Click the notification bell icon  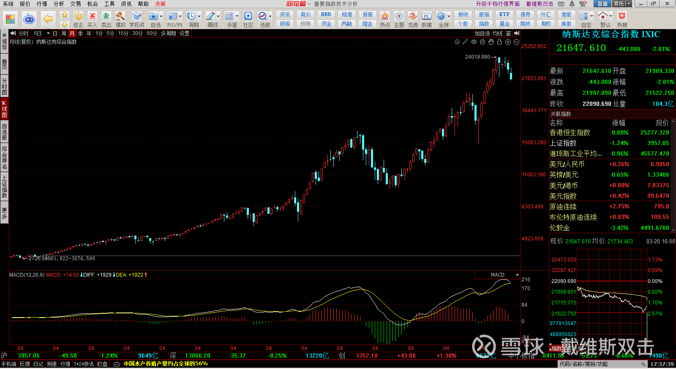tap(572, 4)
